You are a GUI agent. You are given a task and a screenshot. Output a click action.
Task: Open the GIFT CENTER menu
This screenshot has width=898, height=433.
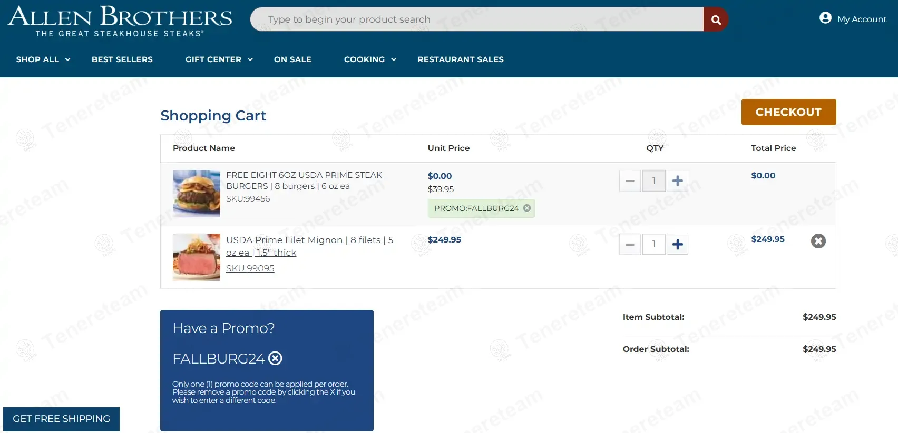[x=213, y=59]
